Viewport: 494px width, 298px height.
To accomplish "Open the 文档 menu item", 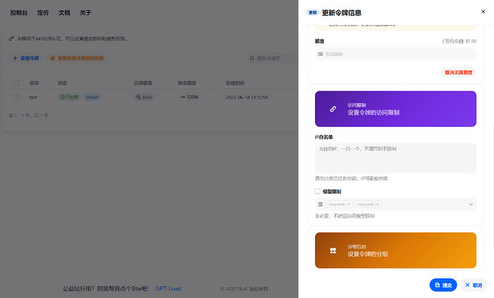I will pos(64,13).
